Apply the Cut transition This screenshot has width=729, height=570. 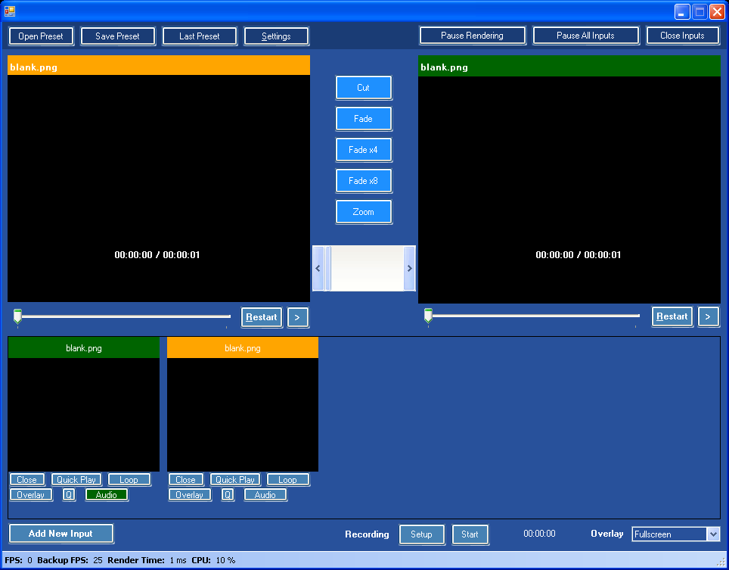364,88
